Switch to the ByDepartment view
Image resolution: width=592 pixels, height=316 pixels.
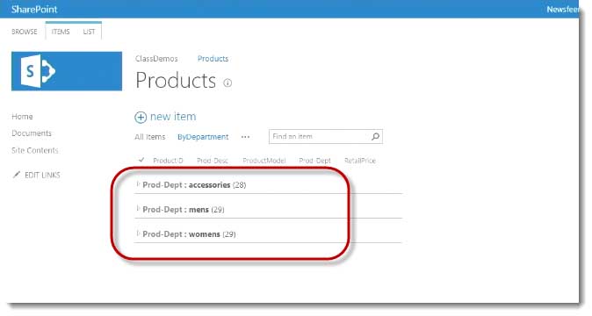203,137
